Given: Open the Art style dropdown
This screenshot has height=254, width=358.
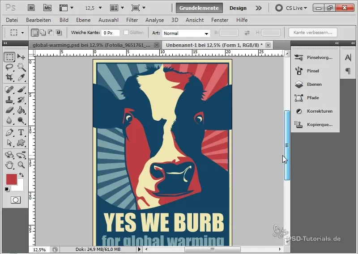Looking at the screenshot, I should (186, 34).
